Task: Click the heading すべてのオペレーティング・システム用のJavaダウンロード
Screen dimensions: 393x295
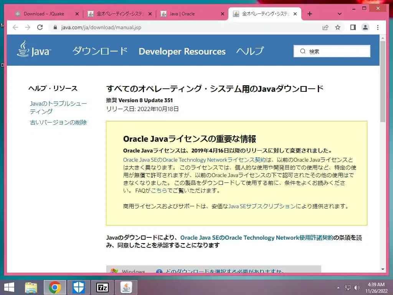Action: (215, 89)
